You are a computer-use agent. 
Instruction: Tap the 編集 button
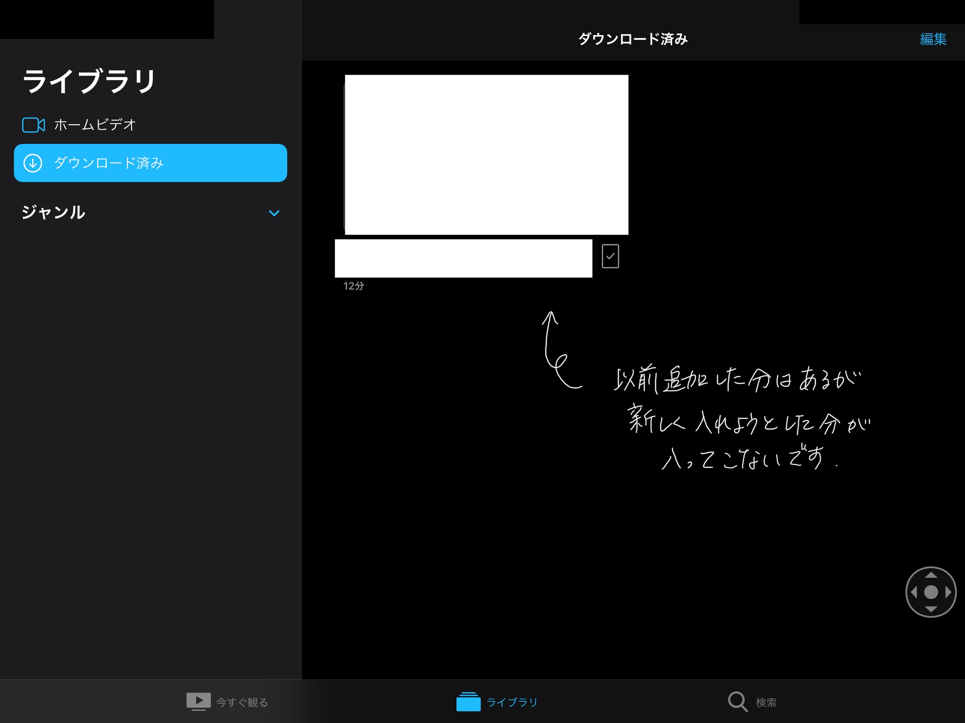tap(933, 39)
